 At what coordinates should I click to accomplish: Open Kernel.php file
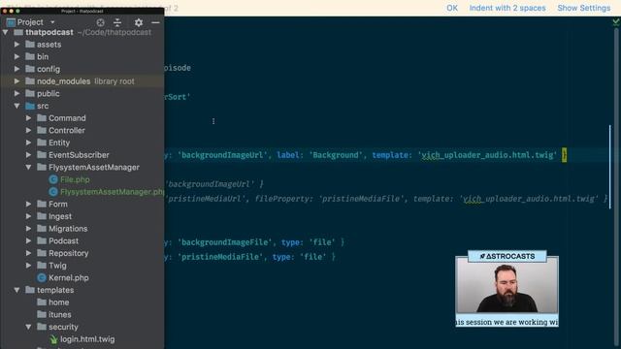[x=69, y=278]
